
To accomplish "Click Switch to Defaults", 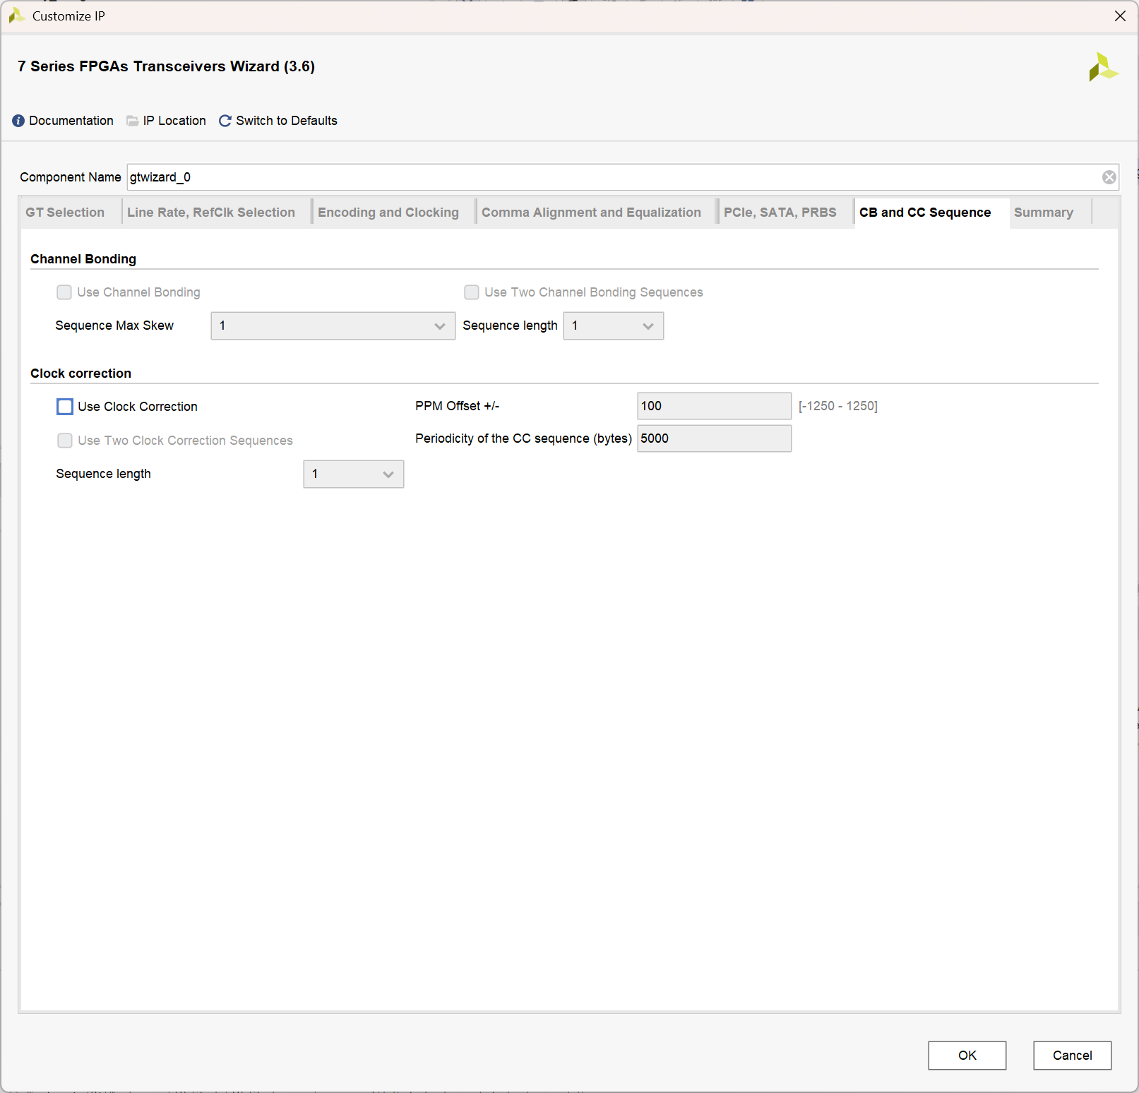I will click(x=287, y=121).
